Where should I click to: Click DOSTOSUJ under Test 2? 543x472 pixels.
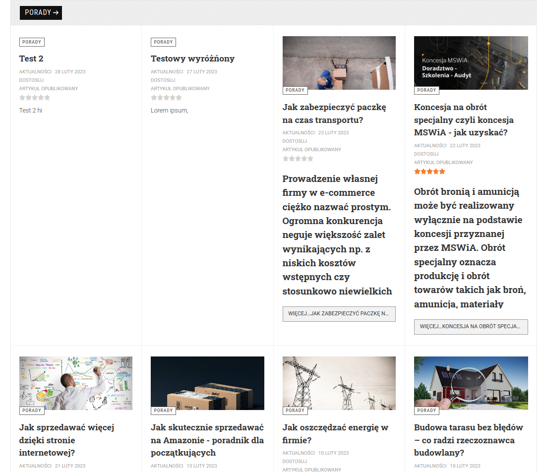tap(31, 80)
